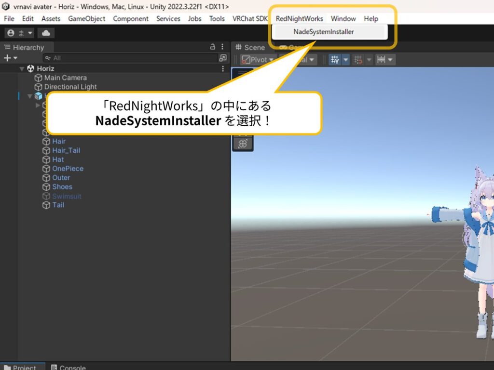Select the Transform tool in Scene overlay
The width and height of the screenshot is (494, 370).
point(243,143)
